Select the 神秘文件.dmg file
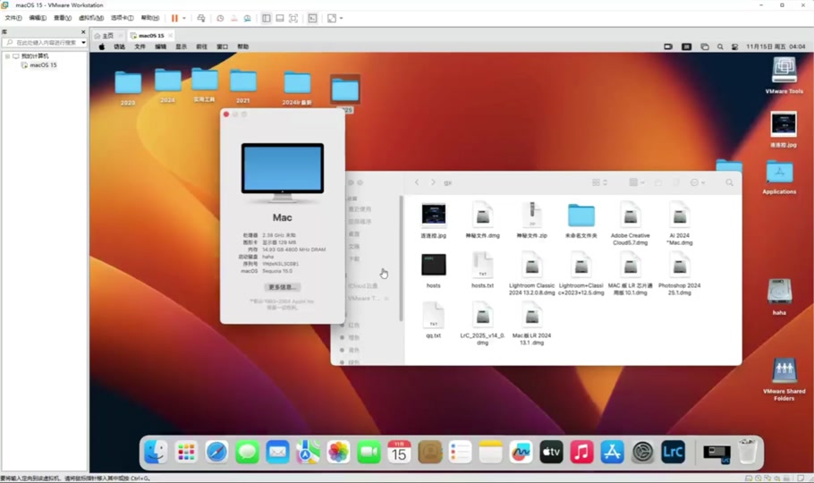 click(x=482, y=220)
